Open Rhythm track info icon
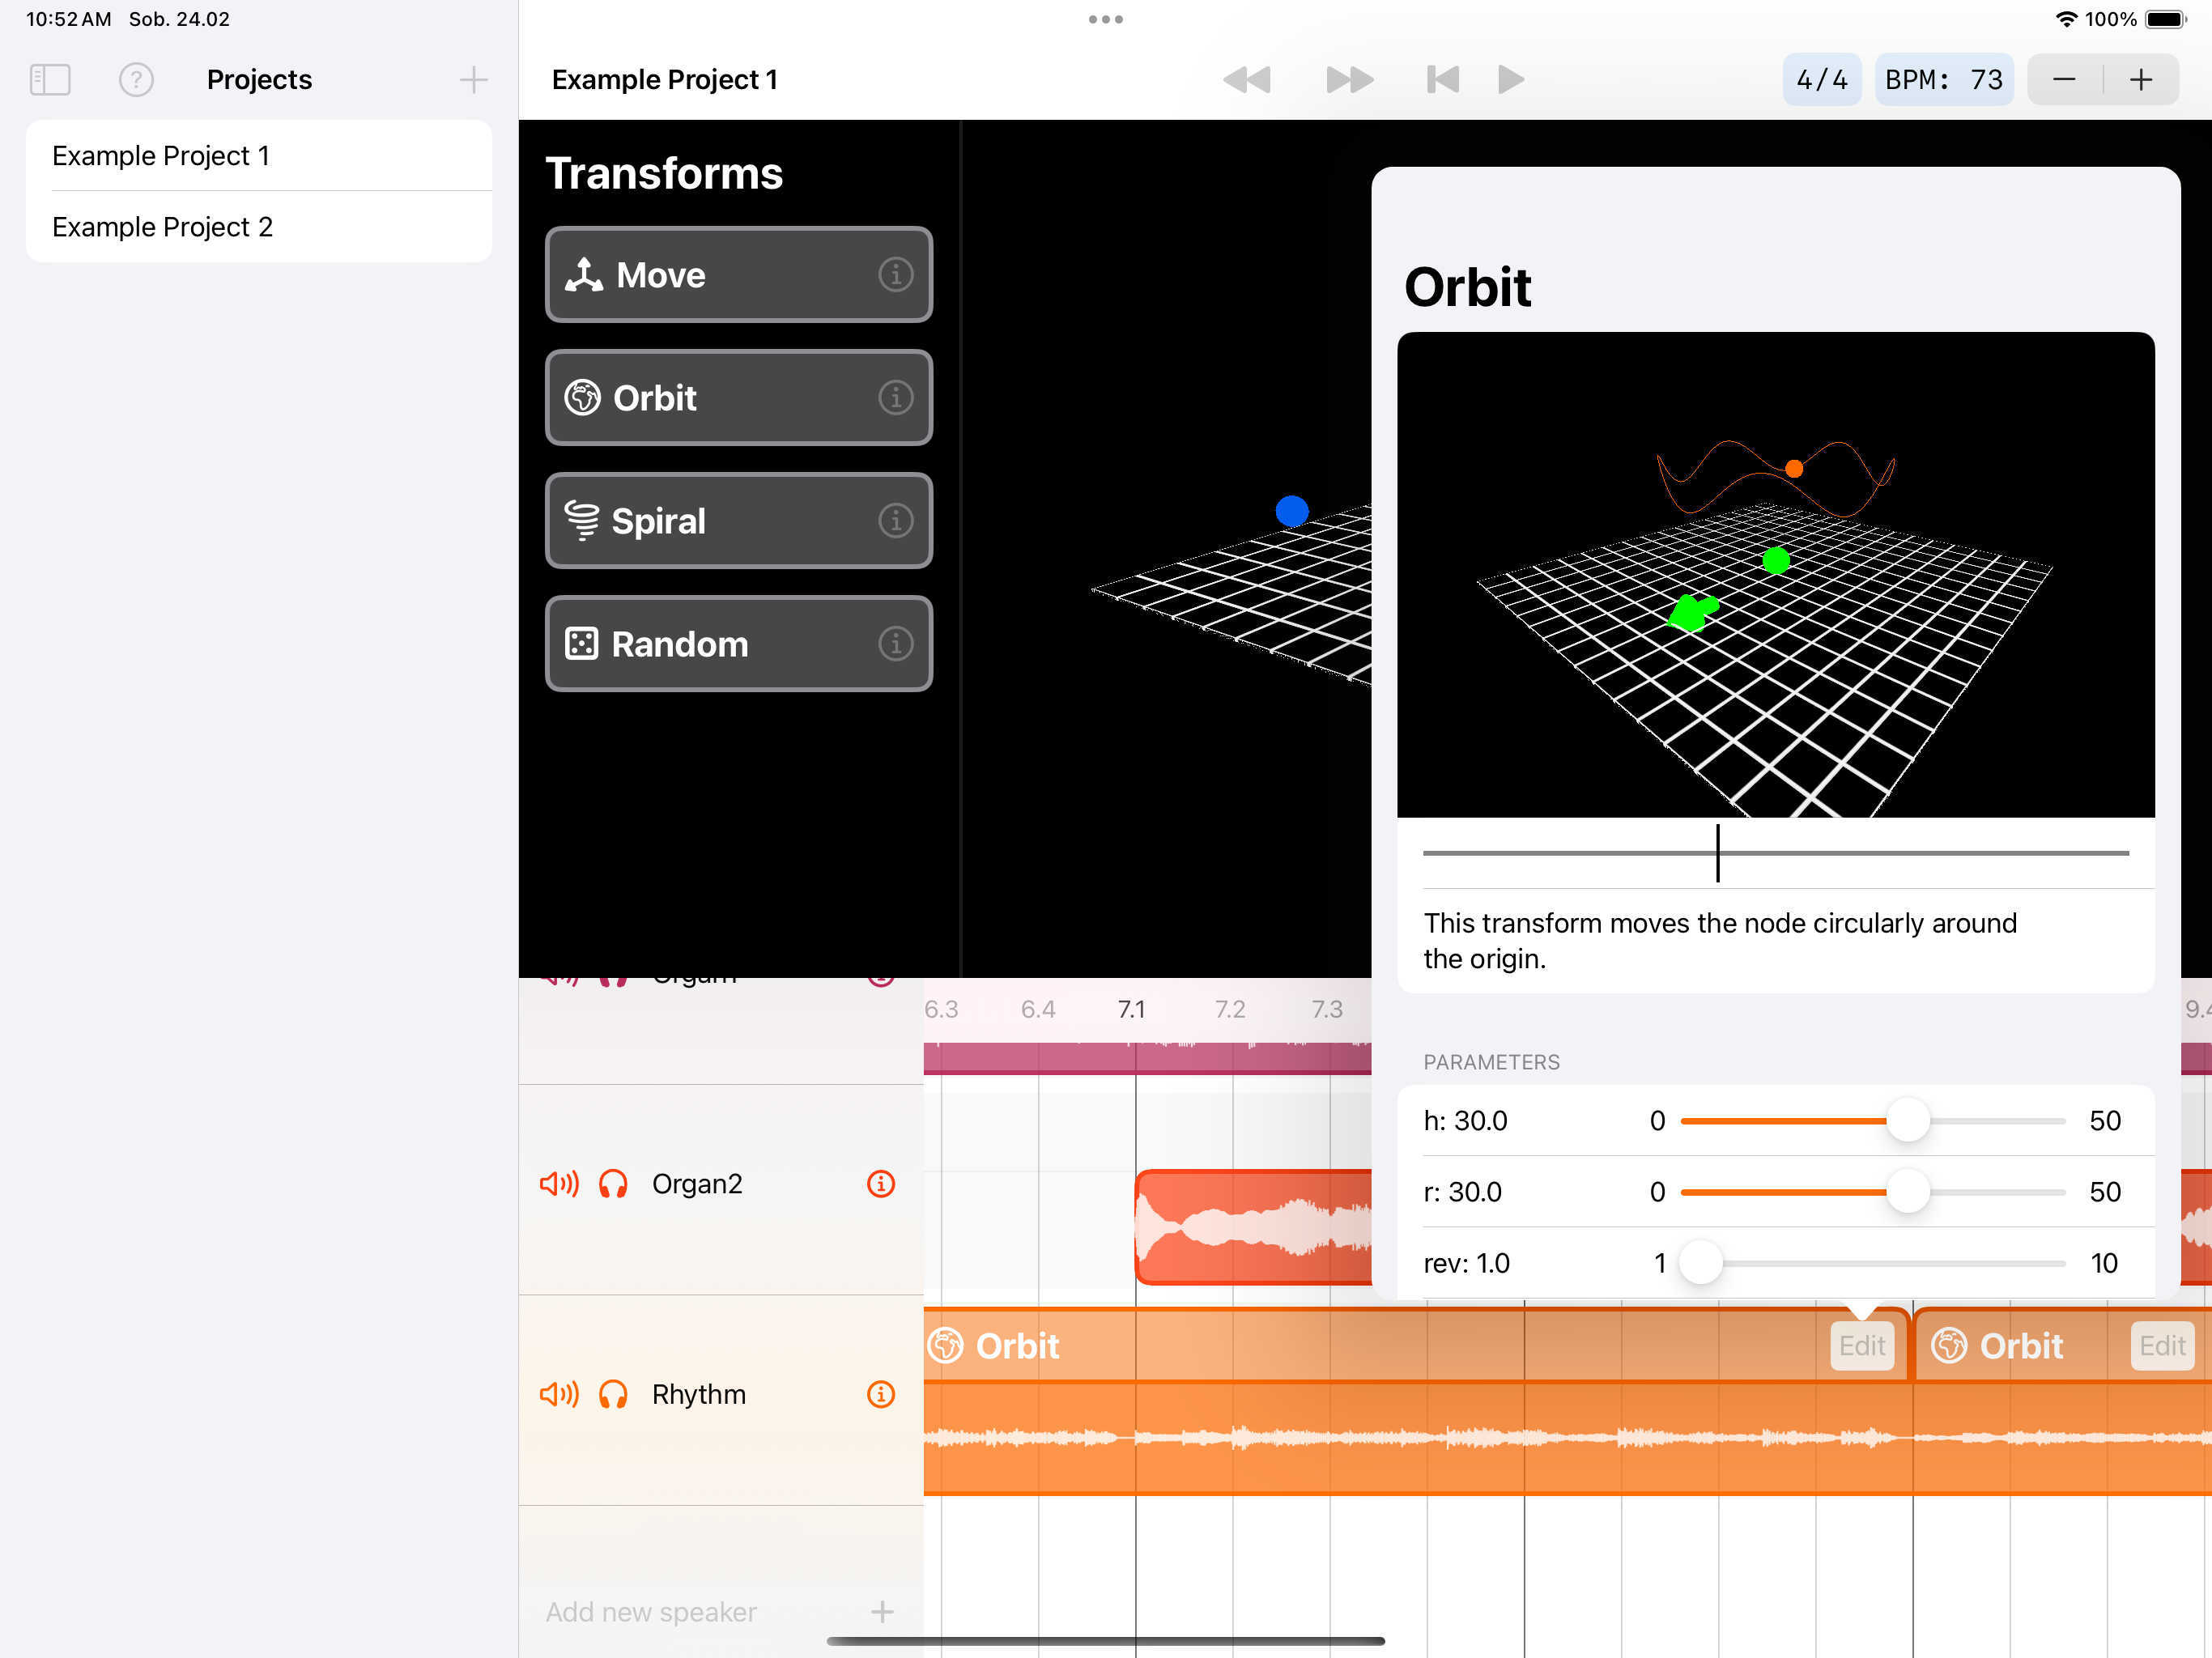 [x=880, y=1394]
